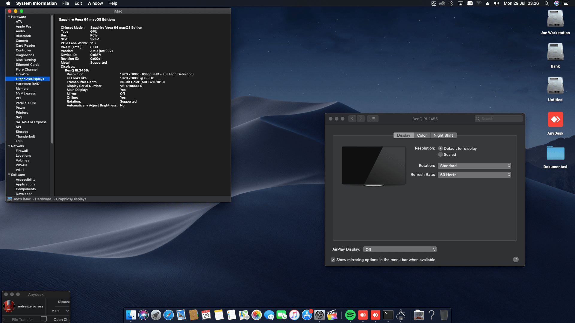This screenshot has height=323, width=575.
Task: Click the Help question mark button
Action: 516,260
